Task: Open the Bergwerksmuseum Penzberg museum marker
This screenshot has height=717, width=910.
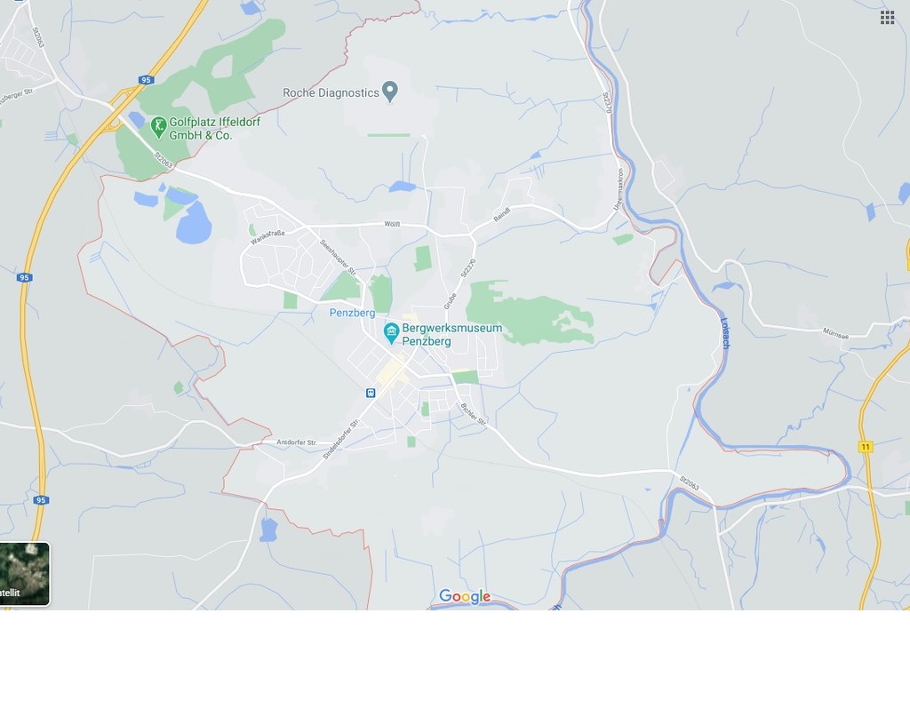Action: (392, 333)
